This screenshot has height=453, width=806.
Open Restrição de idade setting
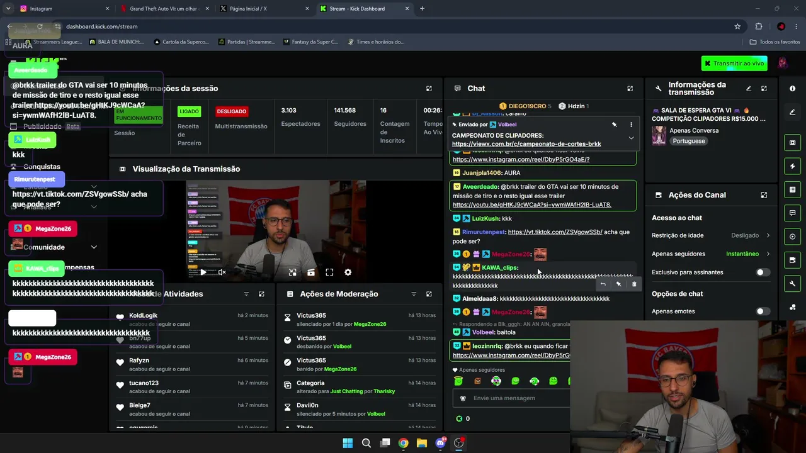(711, 235)
